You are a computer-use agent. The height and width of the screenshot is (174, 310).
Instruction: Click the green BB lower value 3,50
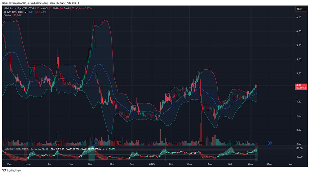tap(43, 12)
